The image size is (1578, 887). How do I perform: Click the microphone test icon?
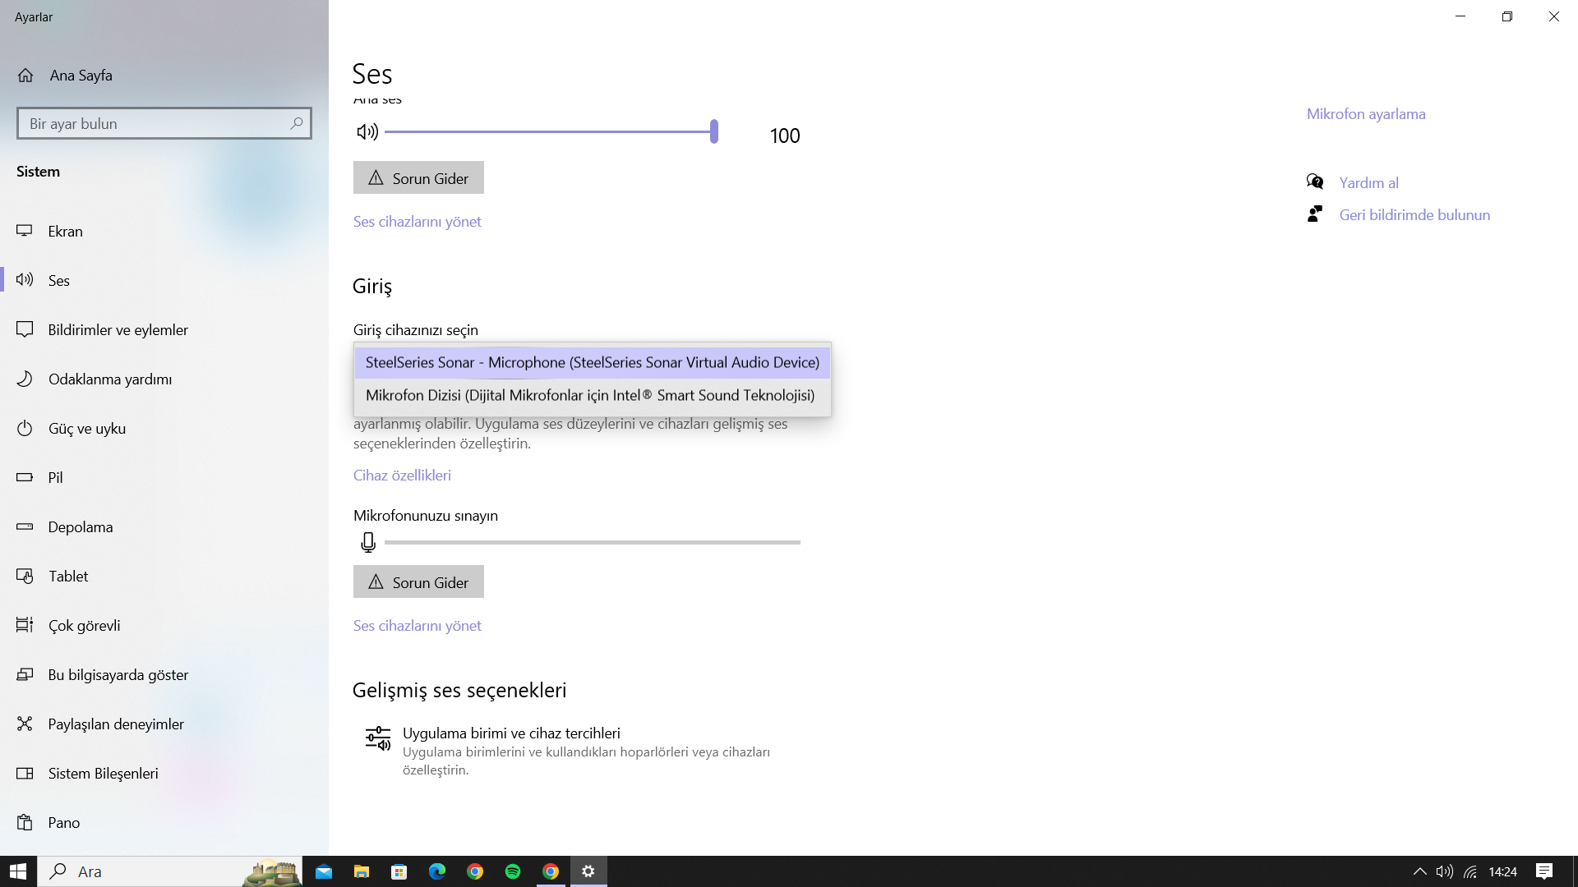368,542
